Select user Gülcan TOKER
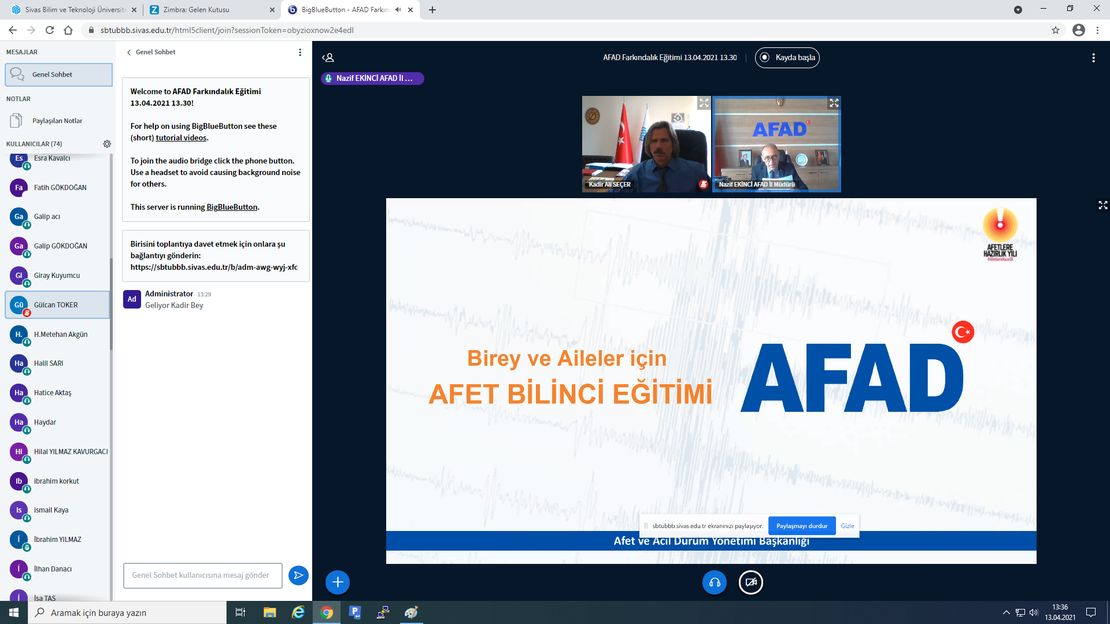The width and height of the screenshot is (1110, 624). pos(57,305)
